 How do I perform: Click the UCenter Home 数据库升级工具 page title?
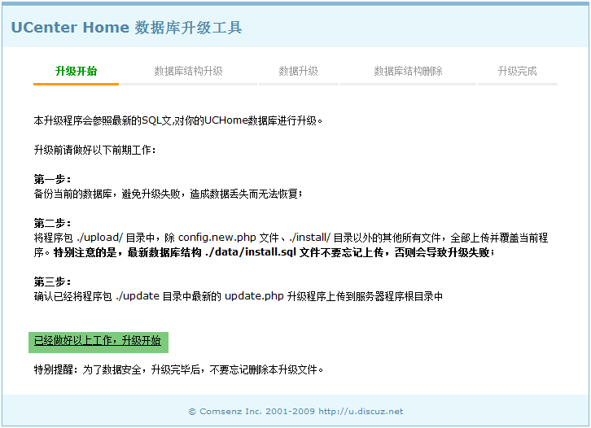(x=126, y=28)
